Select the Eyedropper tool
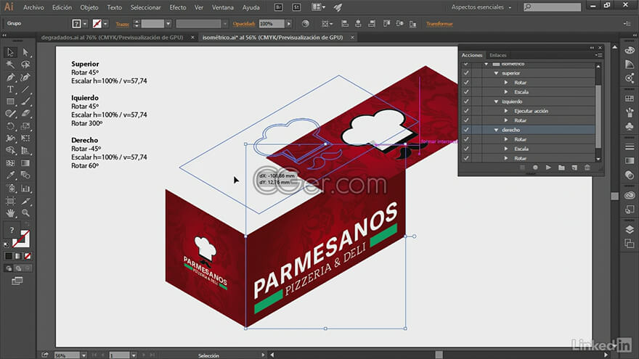The image size is (639, 359). [x=10, y=176]
